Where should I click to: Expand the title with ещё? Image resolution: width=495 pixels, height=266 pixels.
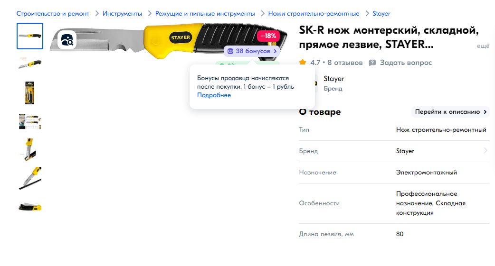point(483,46)
